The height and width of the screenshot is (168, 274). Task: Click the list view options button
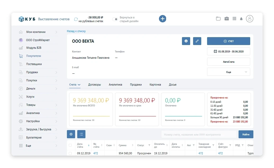[81, 134]
